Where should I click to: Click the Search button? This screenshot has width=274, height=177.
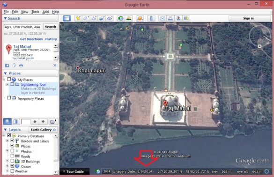click(x=51, y=27)
